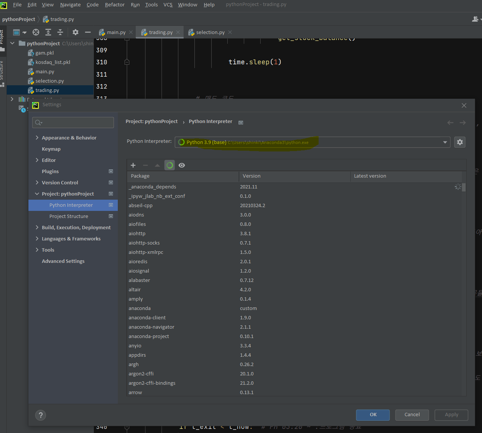Hide the project tool window

[x=88, y=32]
